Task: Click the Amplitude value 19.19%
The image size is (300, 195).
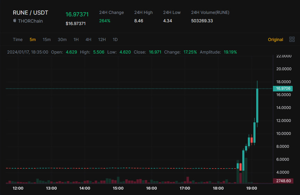Action: (230, 52)
